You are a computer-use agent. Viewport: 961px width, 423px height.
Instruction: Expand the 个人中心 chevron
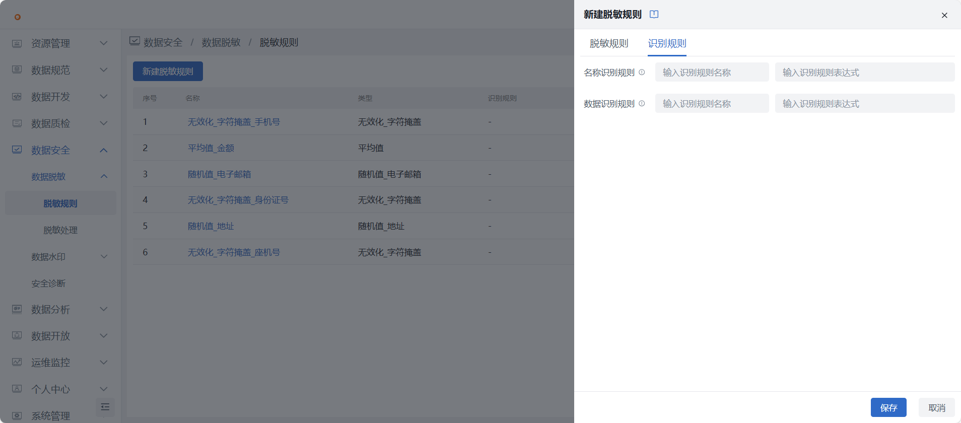pyautogui.click(x=104, y=389)
